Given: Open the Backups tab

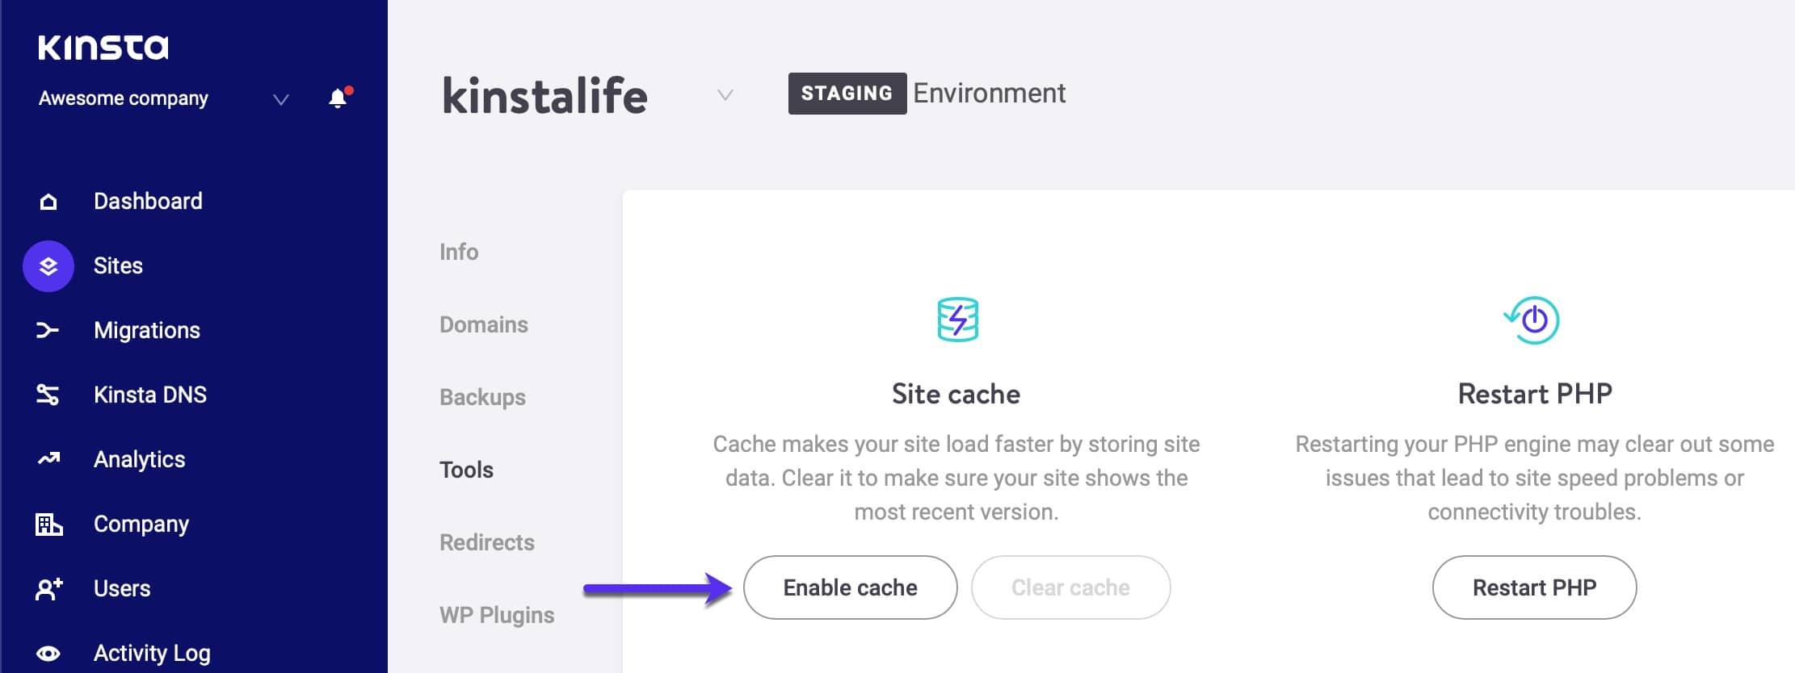Looking at the screenshot, I should [482, 397].
